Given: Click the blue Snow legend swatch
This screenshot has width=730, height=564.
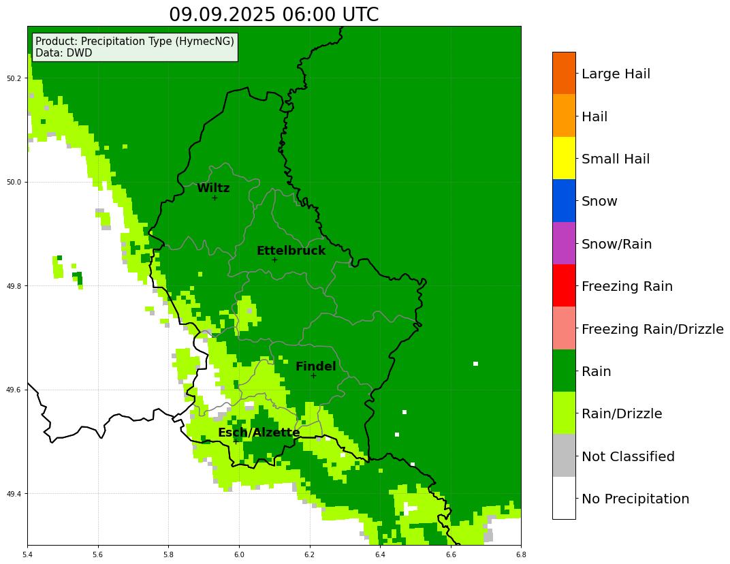Looking at the screenshot, I should point(564,200).
